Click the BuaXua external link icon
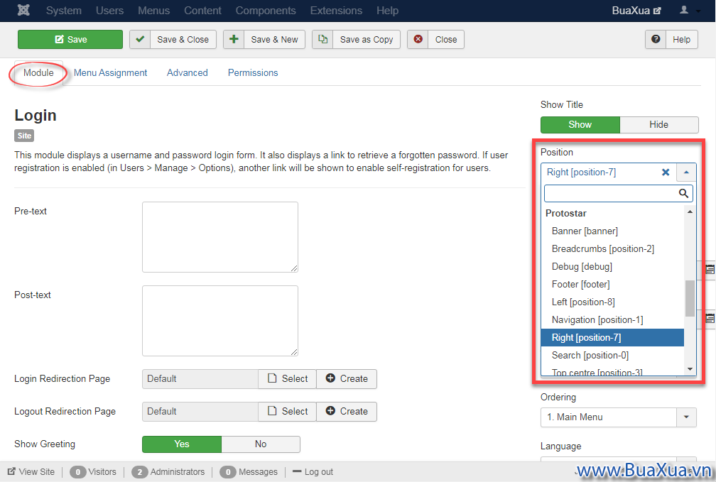 [657, 11]
